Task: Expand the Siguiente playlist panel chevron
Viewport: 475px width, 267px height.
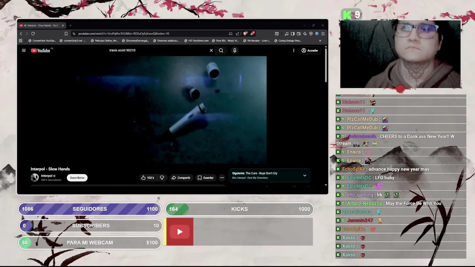Action: tap(305, 175)
